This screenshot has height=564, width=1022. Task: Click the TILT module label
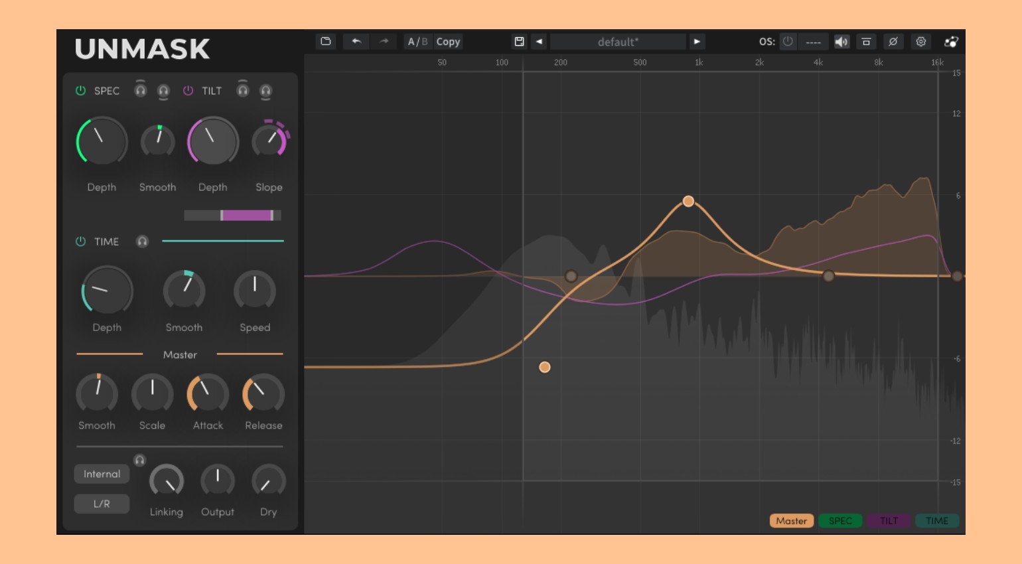pyautogui.click(x=212, y=91)
